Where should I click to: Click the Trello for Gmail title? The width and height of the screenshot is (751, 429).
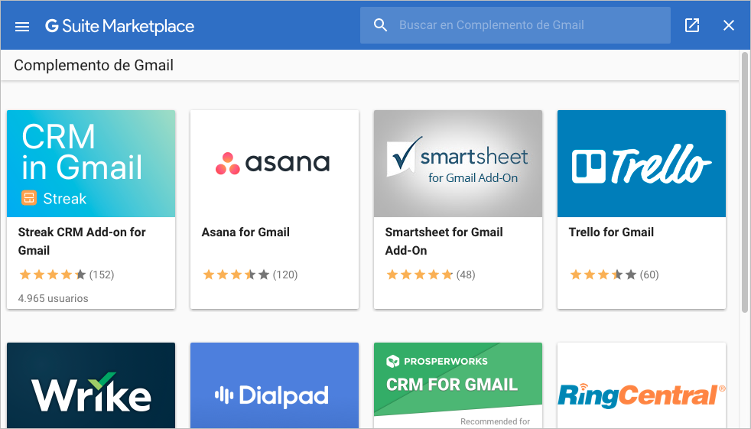click(611, 232)
